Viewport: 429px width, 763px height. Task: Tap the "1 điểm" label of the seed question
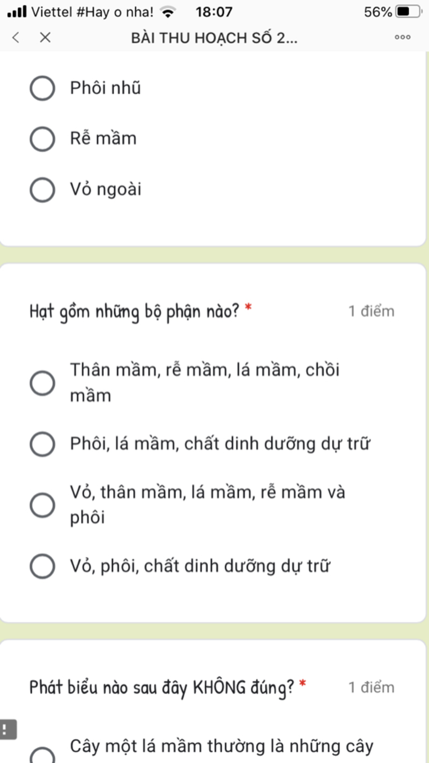tap(371, 311)
